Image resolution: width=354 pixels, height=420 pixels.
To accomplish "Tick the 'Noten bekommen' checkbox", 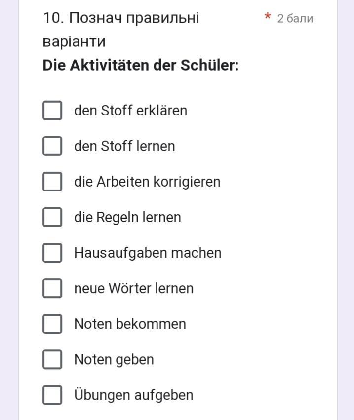I will pos(52,324).
